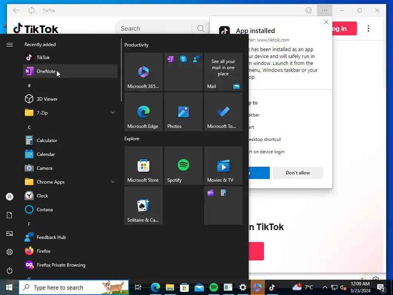Open the Photos tile
Image resolution: width=393 pixels, height=295 pixels.
click(x=183, y=112)
